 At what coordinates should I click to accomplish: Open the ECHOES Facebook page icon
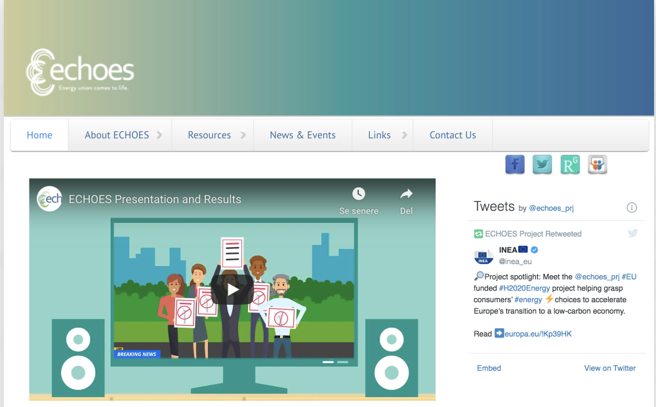coord(514,165)
